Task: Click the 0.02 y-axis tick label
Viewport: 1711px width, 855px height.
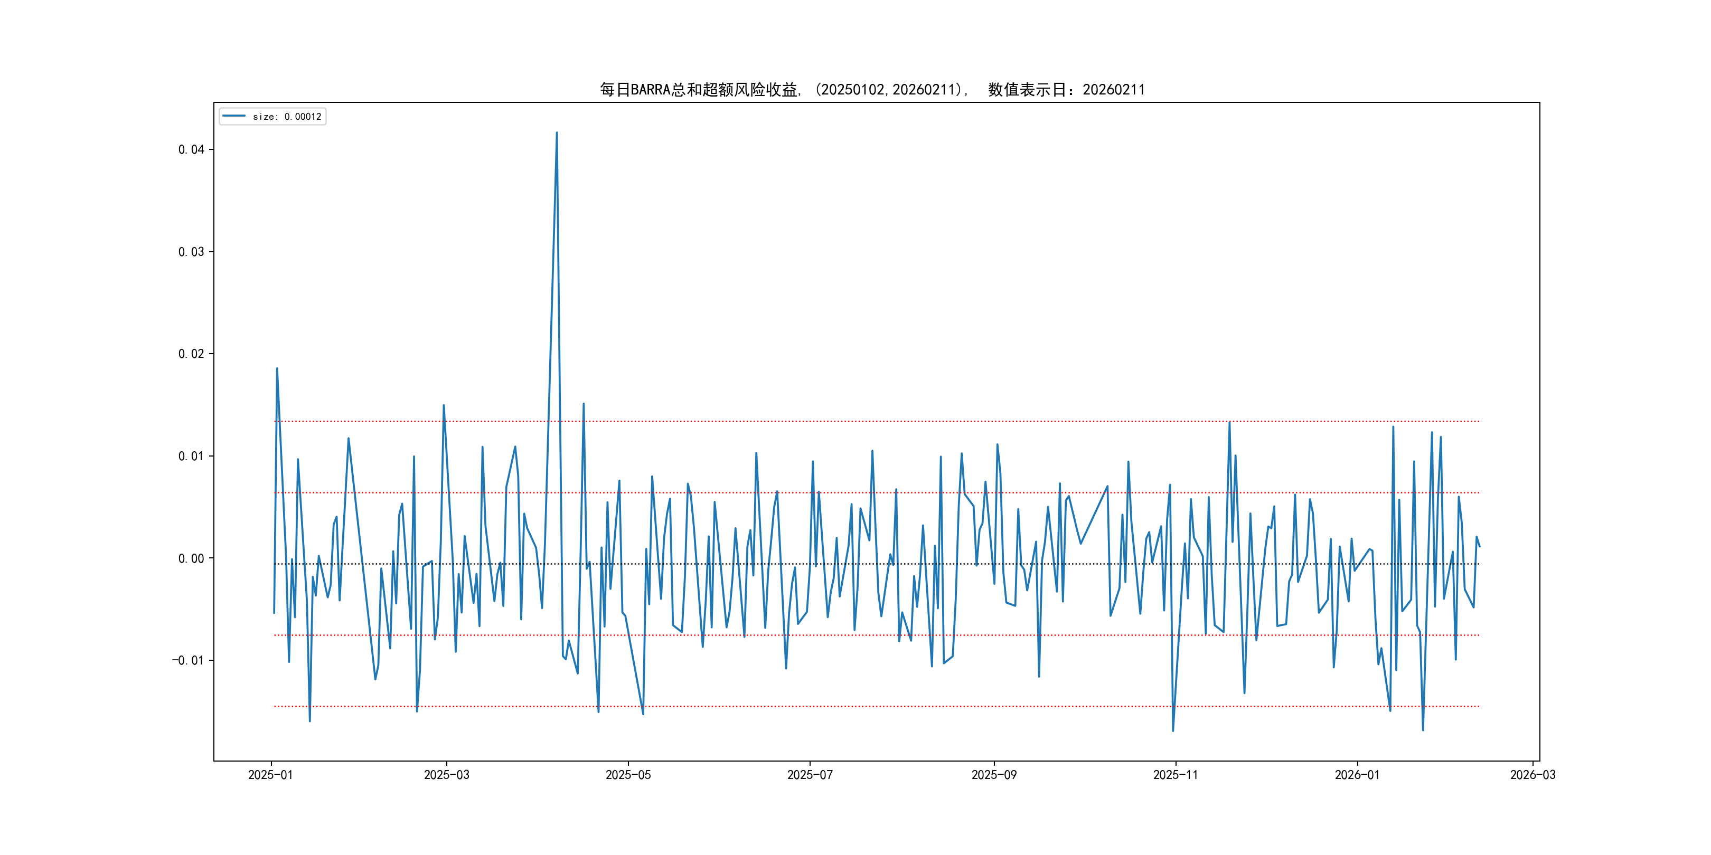Action: [x=191, y=355]
